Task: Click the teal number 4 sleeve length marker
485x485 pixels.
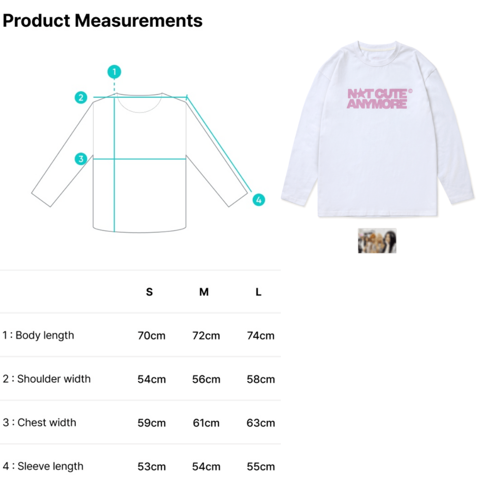Action: pyautogui.click(x=259, y=200)
